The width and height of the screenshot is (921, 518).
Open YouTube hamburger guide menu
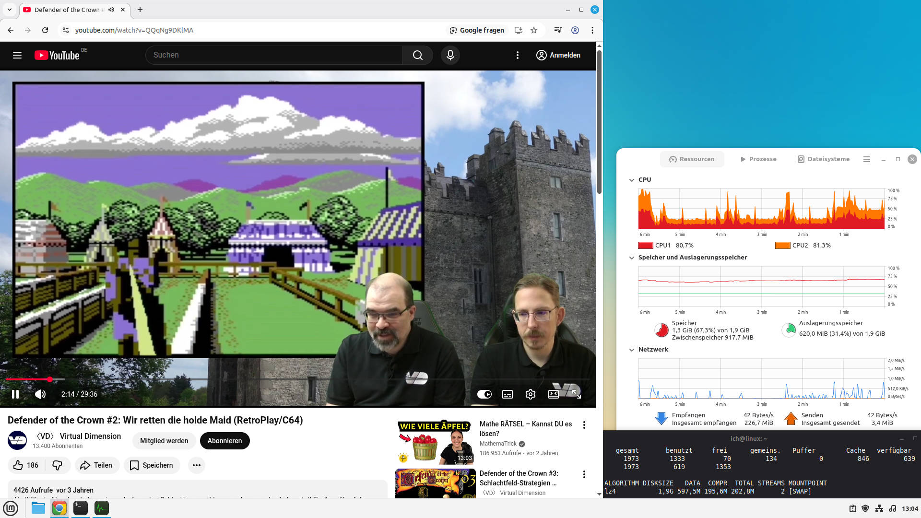click(x=17, y=55)
